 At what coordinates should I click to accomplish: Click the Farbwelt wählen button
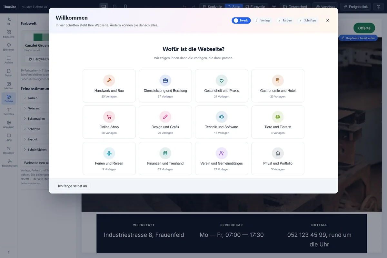pyautogui.click(x=37, y=59)
